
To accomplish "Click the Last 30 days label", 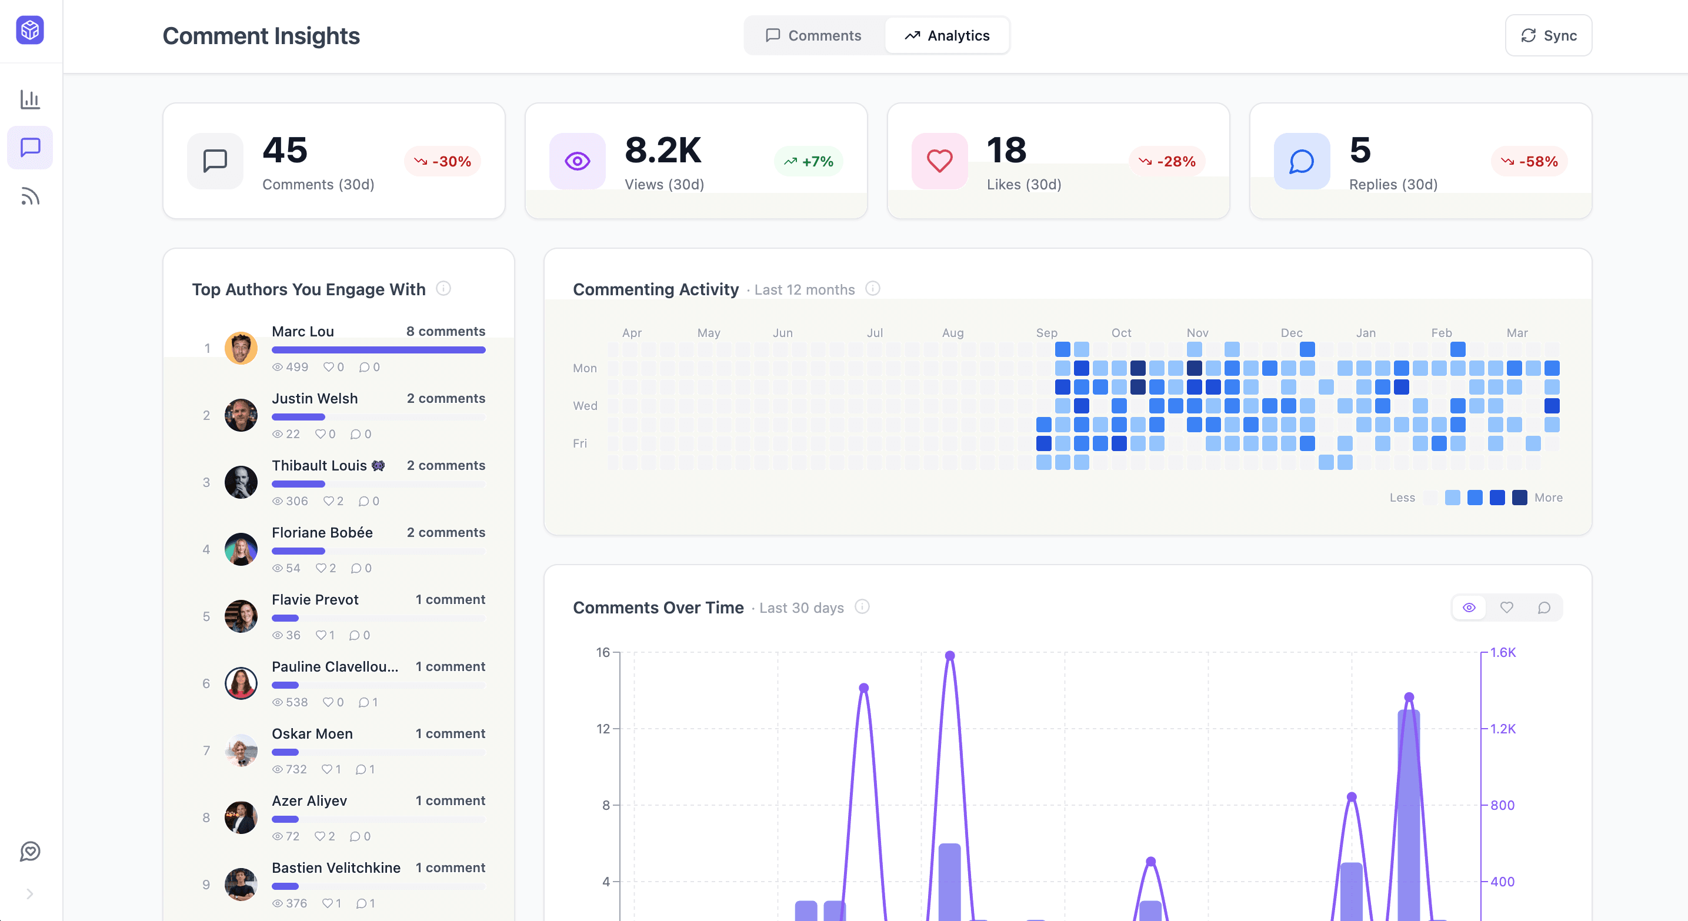I will [x=802, y=608].
